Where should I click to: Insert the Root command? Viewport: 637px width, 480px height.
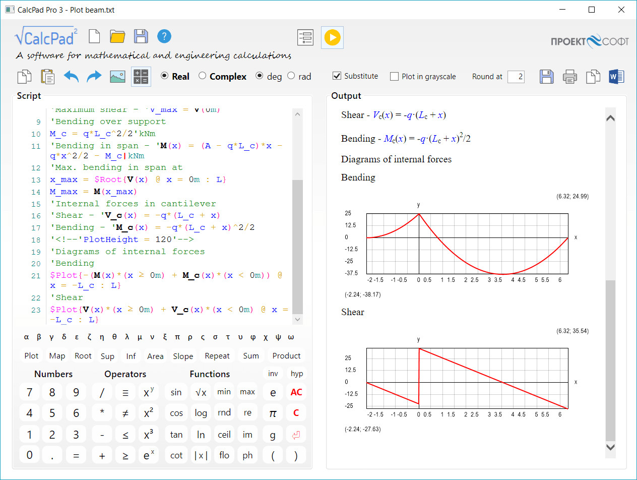[x=83, y=355]
